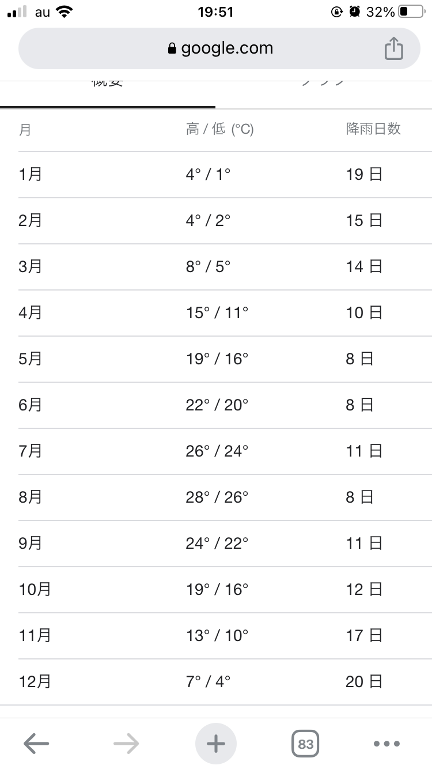Screen dimensions: 432x769
Task: Tap the 28° / 26° temperature cell
Action: tap(217, 497)
